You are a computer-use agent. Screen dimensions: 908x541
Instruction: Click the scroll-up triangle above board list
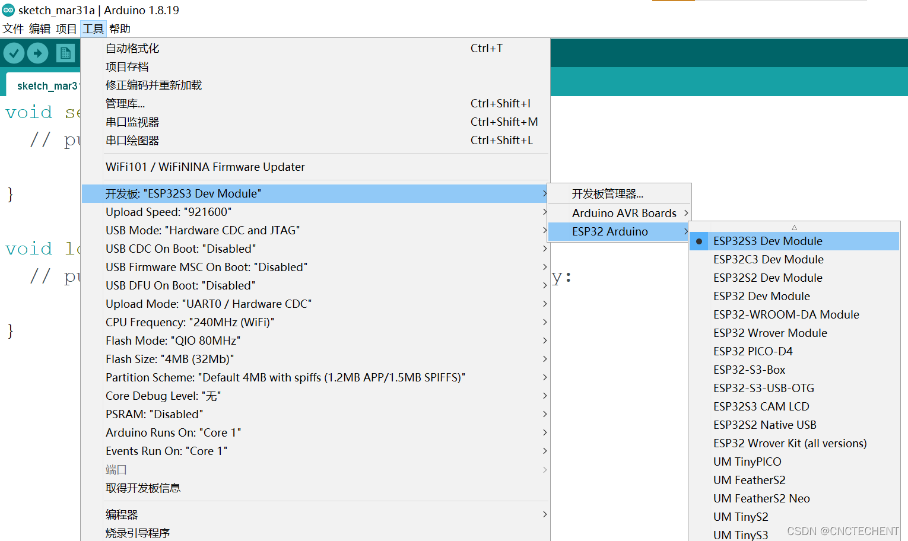point(794,227)
